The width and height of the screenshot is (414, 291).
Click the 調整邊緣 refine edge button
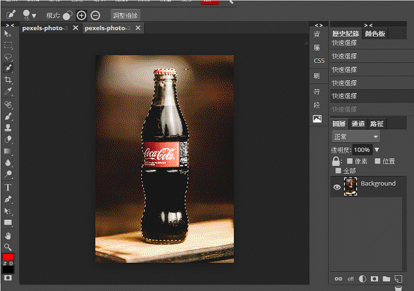pos(125,15)
